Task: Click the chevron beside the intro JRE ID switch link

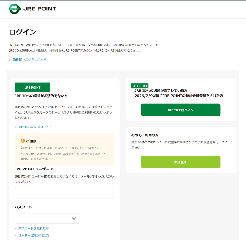Action: click(10, 60)
